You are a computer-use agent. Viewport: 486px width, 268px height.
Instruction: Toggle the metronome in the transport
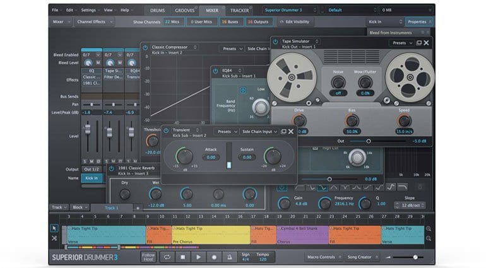click(x=229, y=257)
